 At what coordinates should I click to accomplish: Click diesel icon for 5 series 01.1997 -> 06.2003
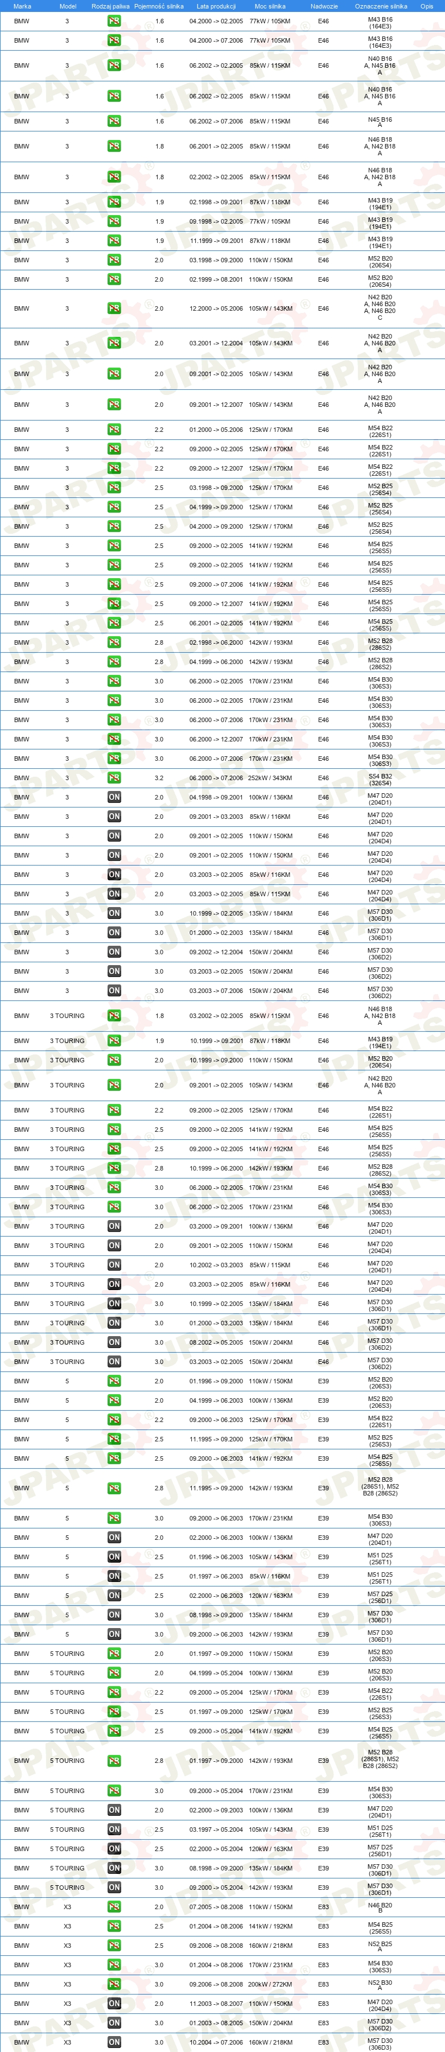pyautogui.click(x=114, y=1576)
